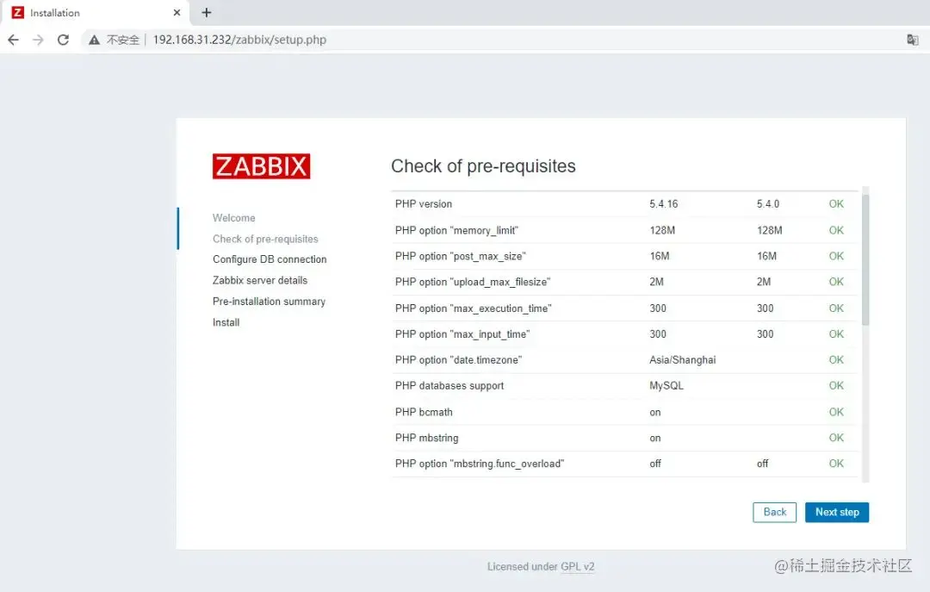930x592 pixels.
Task: Click the PHP option "upload_max_filesize" label
Action: tap(473, 282)
